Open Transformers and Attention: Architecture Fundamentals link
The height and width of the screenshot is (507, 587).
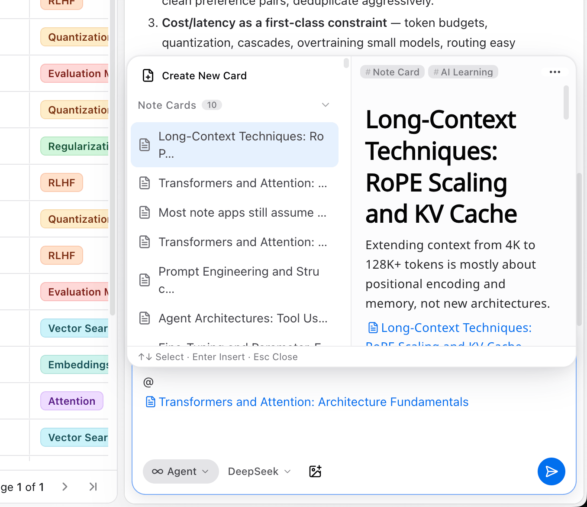(307, 402)
